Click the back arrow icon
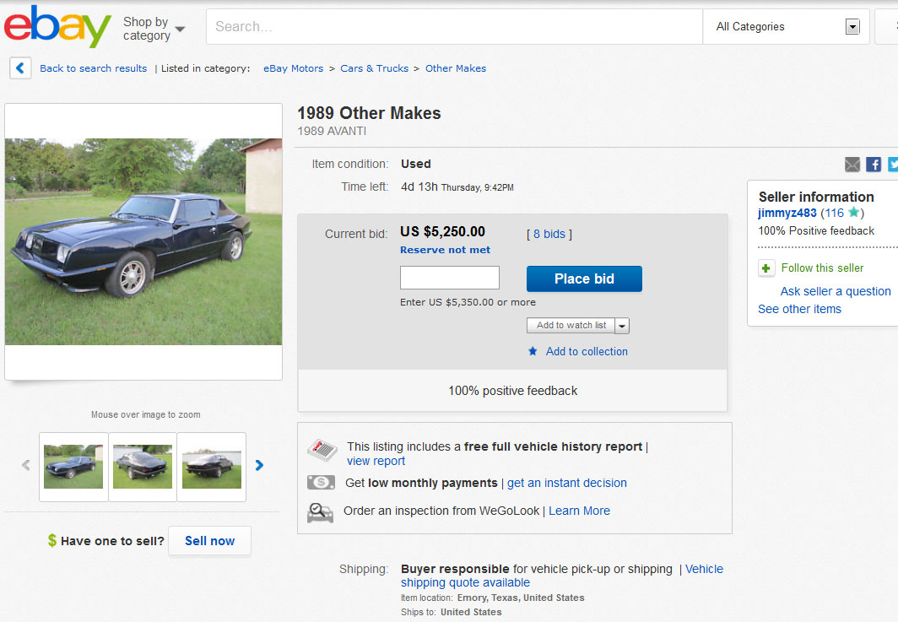Viewport: 898px width, 622px height. 20,68
